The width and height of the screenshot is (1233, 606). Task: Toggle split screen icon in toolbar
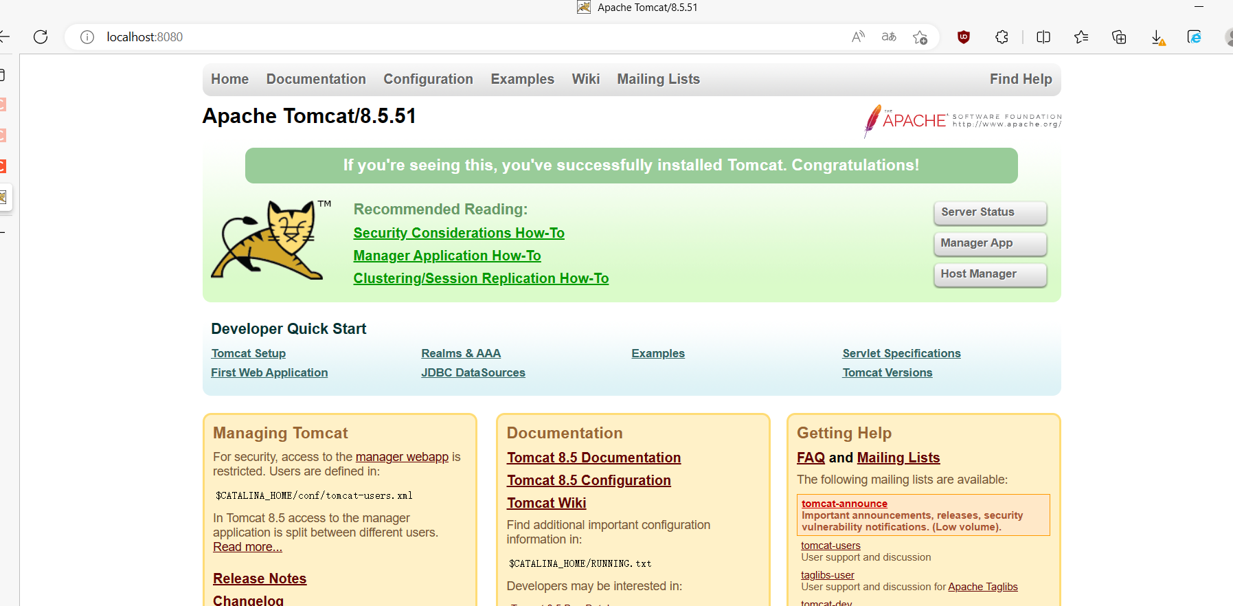click(1043, 37)
